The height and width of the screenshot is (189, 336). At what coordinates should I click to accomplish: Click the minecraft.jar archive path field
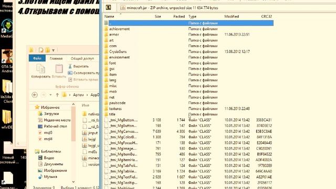coord(227,8)
